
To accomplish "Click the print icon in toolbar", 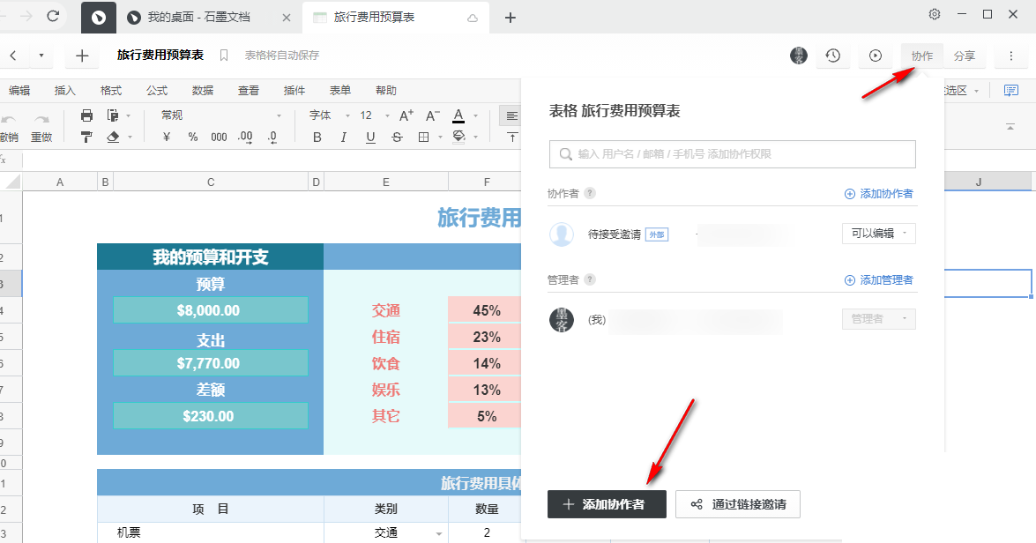I will 86,115.
